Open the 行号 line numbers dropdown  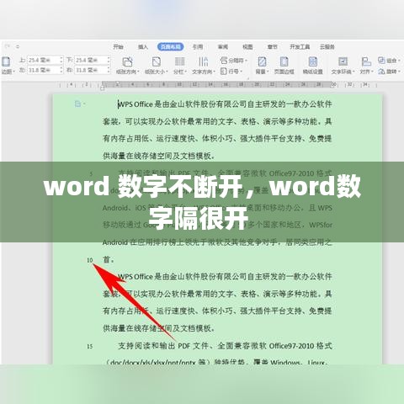(231, 72)
